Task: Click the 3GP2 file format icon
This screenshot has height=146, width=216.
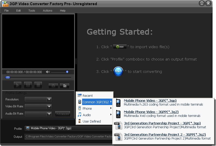Action: point(118,137)
